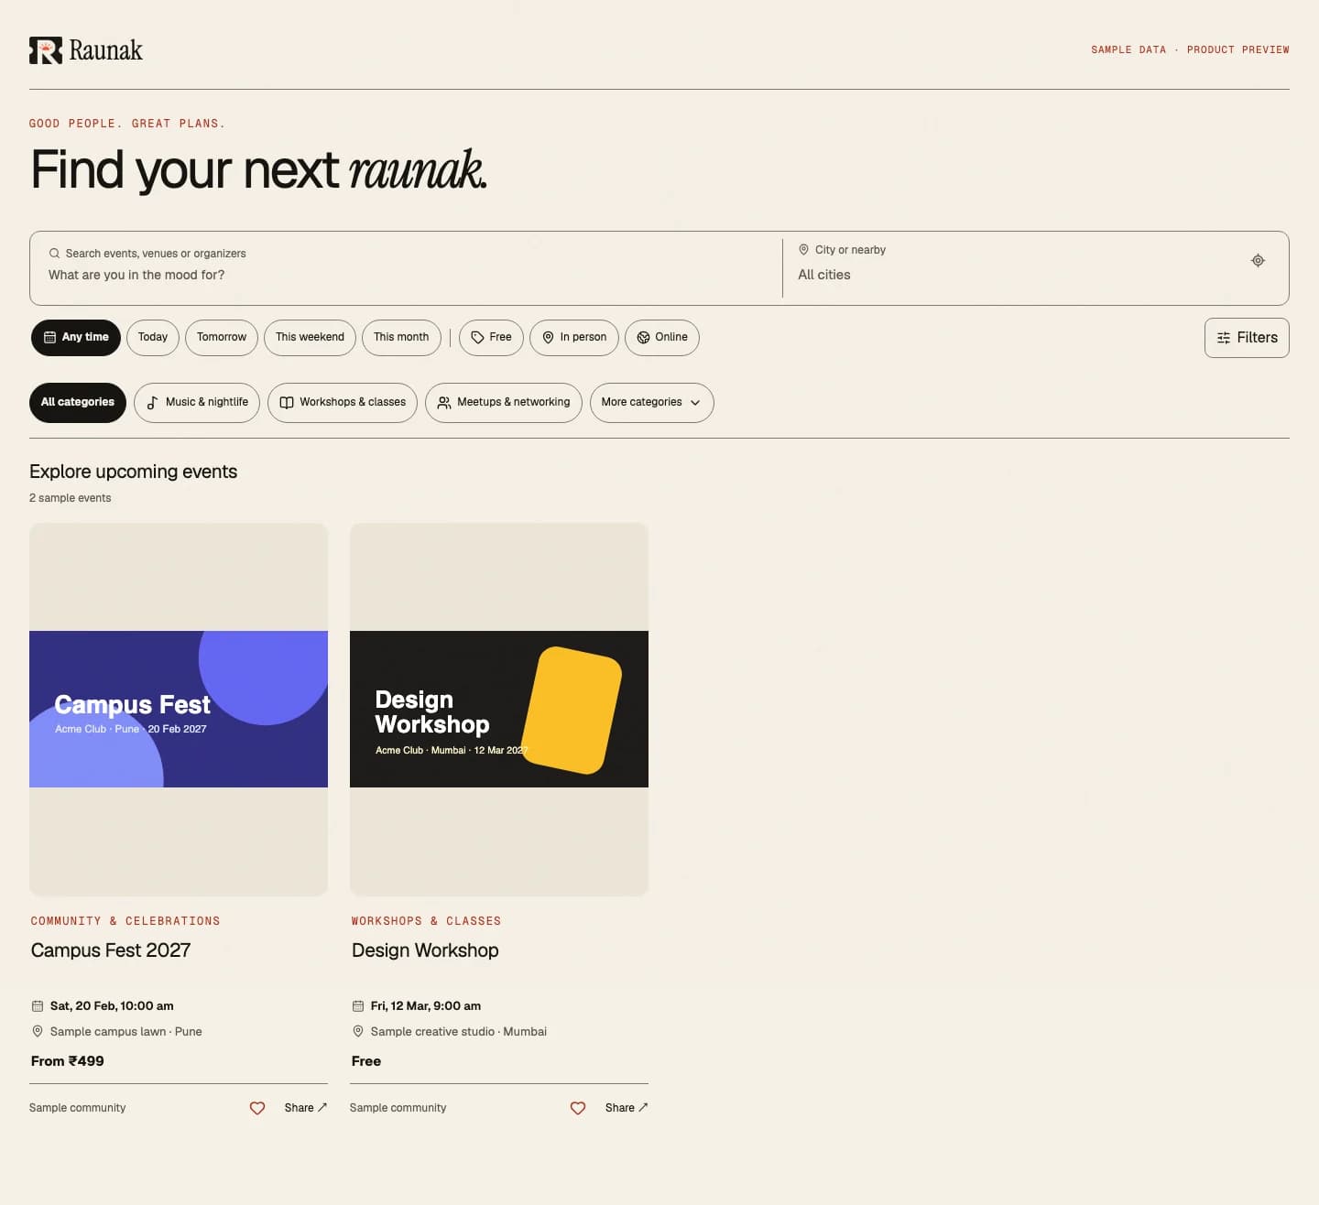
Task: Click the WORKSHOPS & CLASSES card label
Action: tap(426, 921)
